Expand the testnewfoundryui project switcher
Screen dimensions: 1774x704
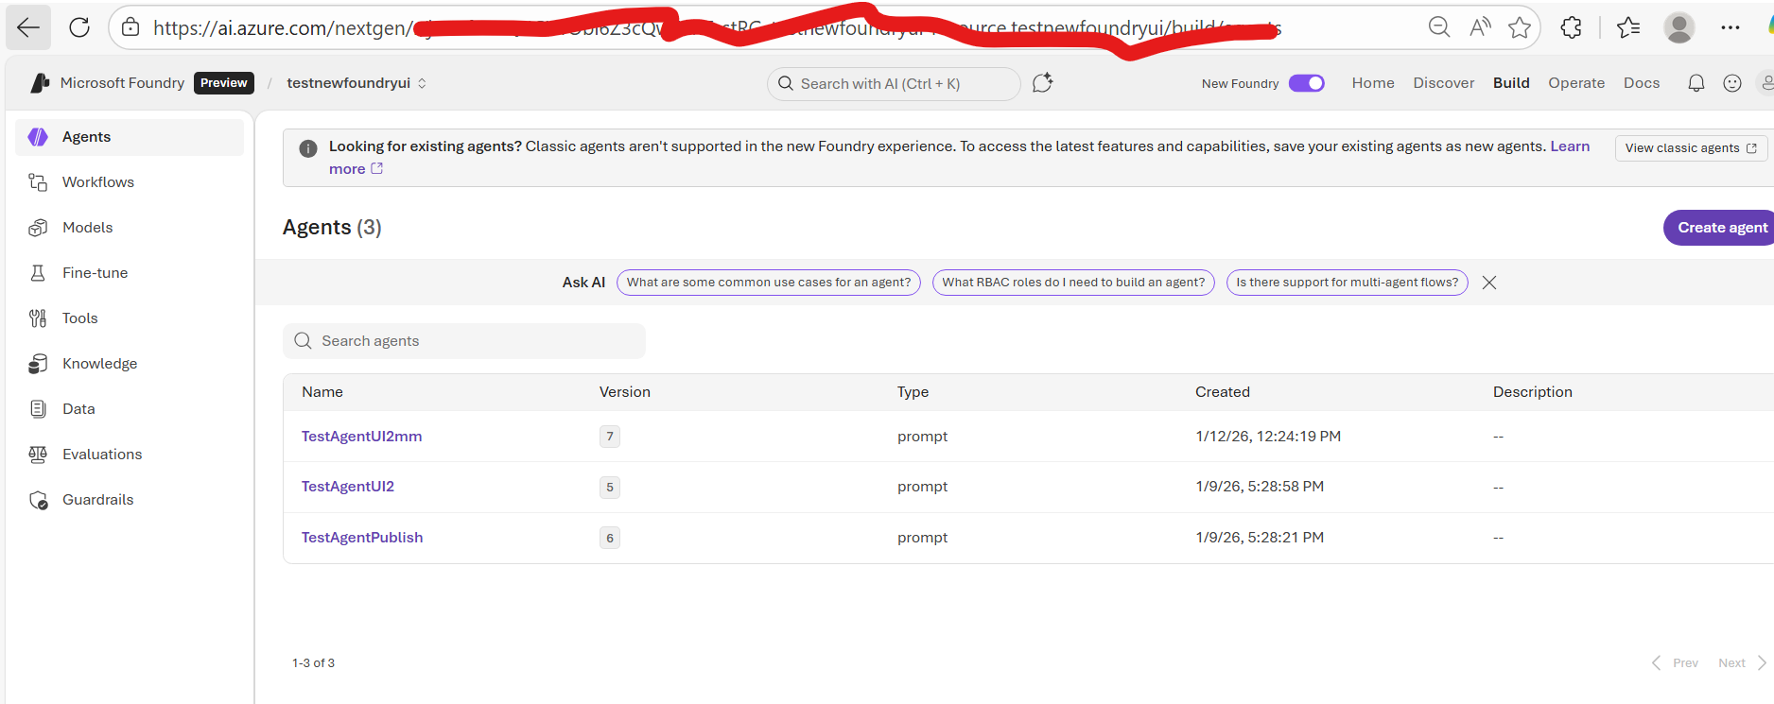coord(422,83)
